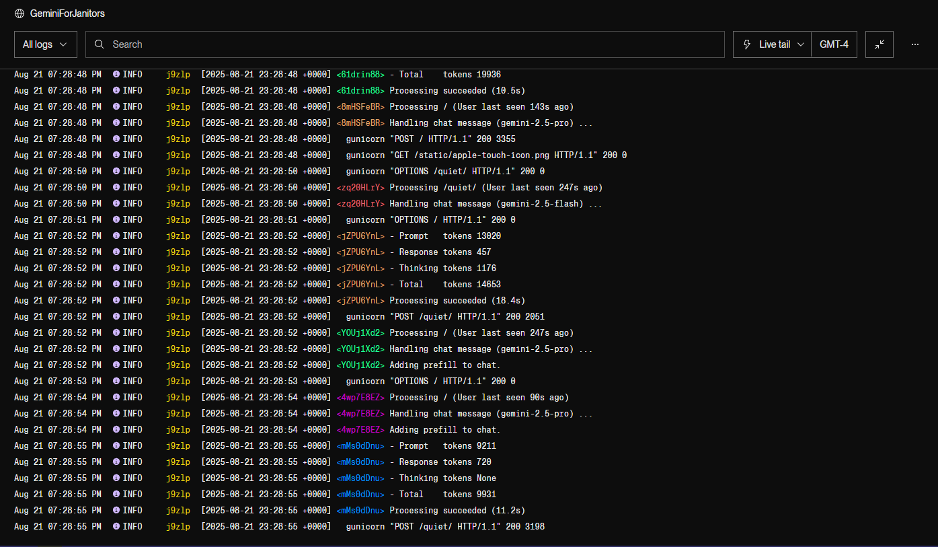Screen dimensions: 938x547
Task: Click the j9zlp instance ID on the 'Thinking tokens None' row
Action: [178, 478]
